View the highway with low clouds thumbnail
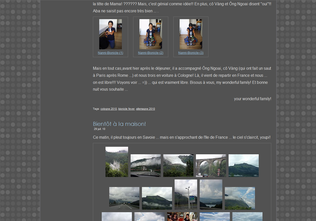This screenshot has height=221, width=316. 124,198
